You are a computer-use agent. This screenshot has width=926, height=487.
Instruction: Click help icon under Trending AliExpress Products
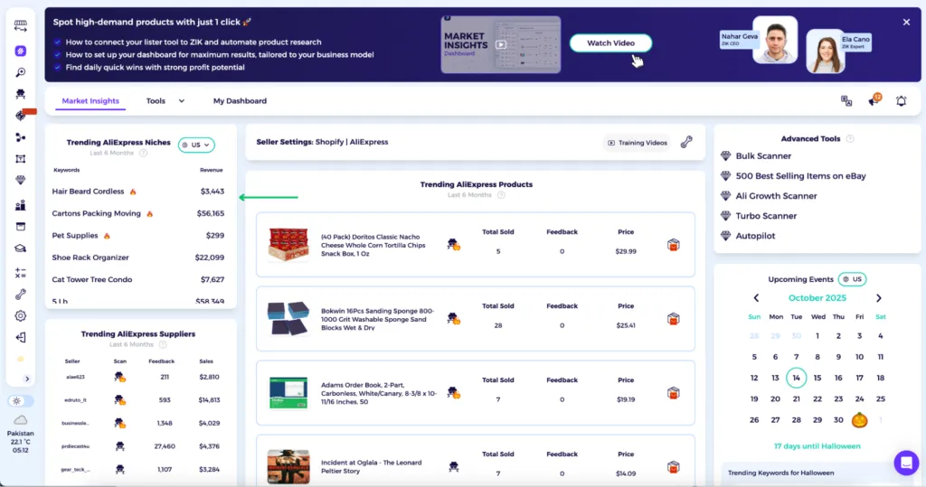[501, 195]
